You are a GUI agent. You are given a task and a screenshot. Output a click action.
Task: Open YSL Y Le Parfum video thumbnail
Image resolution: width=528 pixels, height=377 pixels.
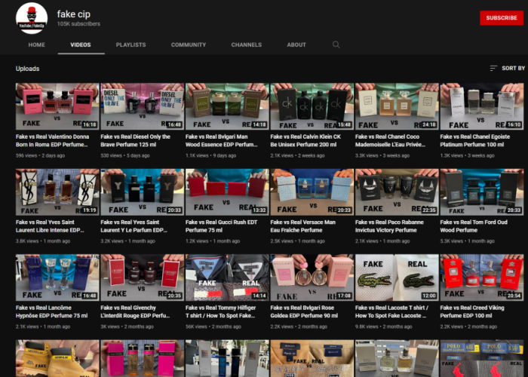143,192
